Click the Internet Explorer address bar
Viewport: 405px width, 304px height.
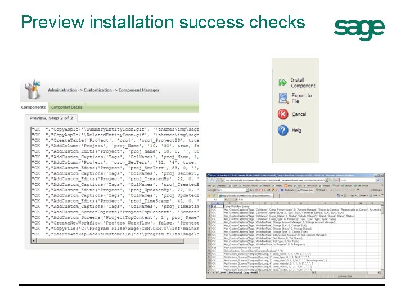click(275, 180)
